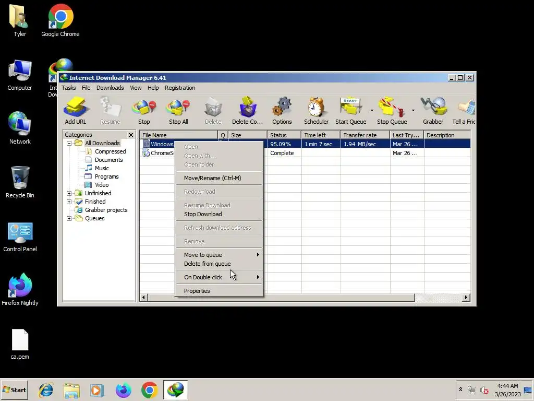Expand the Queues tree node

[69, 219]
